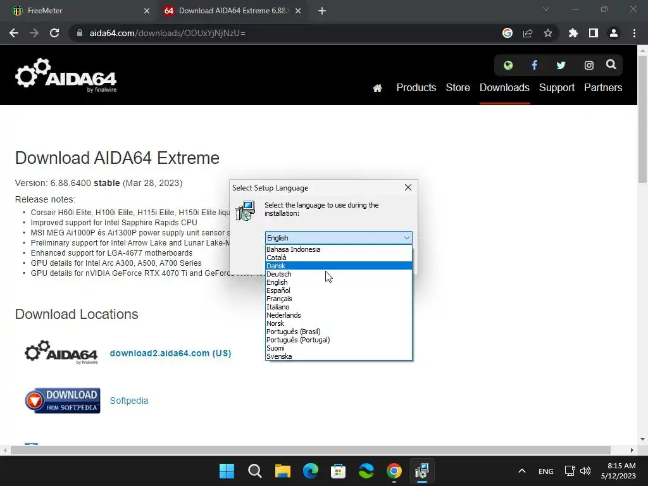Select Bahasa Indonesia from the language list
The width and height of the screenshot is (648, 486).
click(x=339, y=249)
